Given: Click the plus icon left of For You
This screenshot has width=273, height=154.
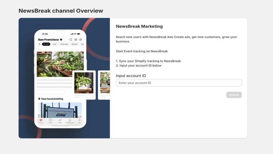Looking at the screenshot, I should [x=40, y=44].
